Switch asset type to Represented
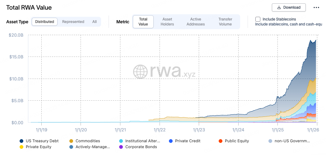Image resolution: width=326 pixels, height=155 pixels. (73, 22)
